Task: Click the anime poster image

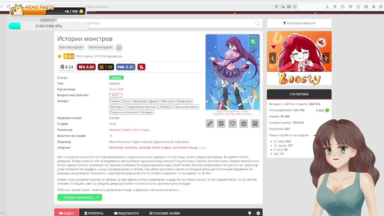Action: tap(232, 72)
